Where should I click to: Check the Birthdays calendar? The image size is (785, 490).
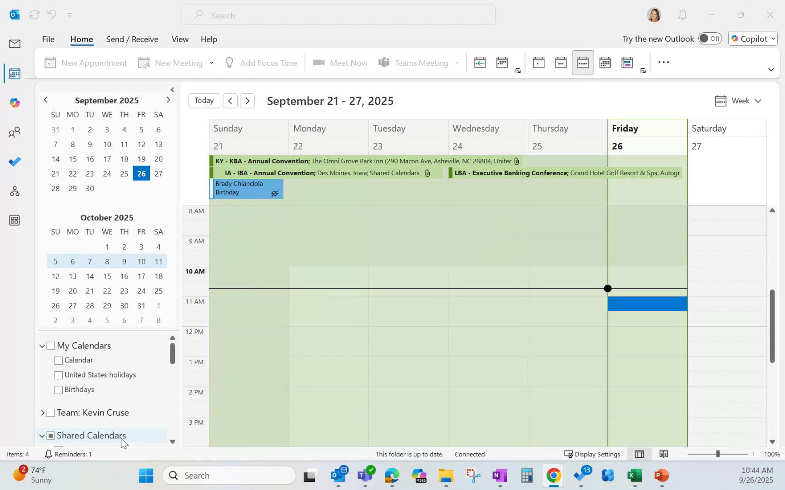(58, 389)
